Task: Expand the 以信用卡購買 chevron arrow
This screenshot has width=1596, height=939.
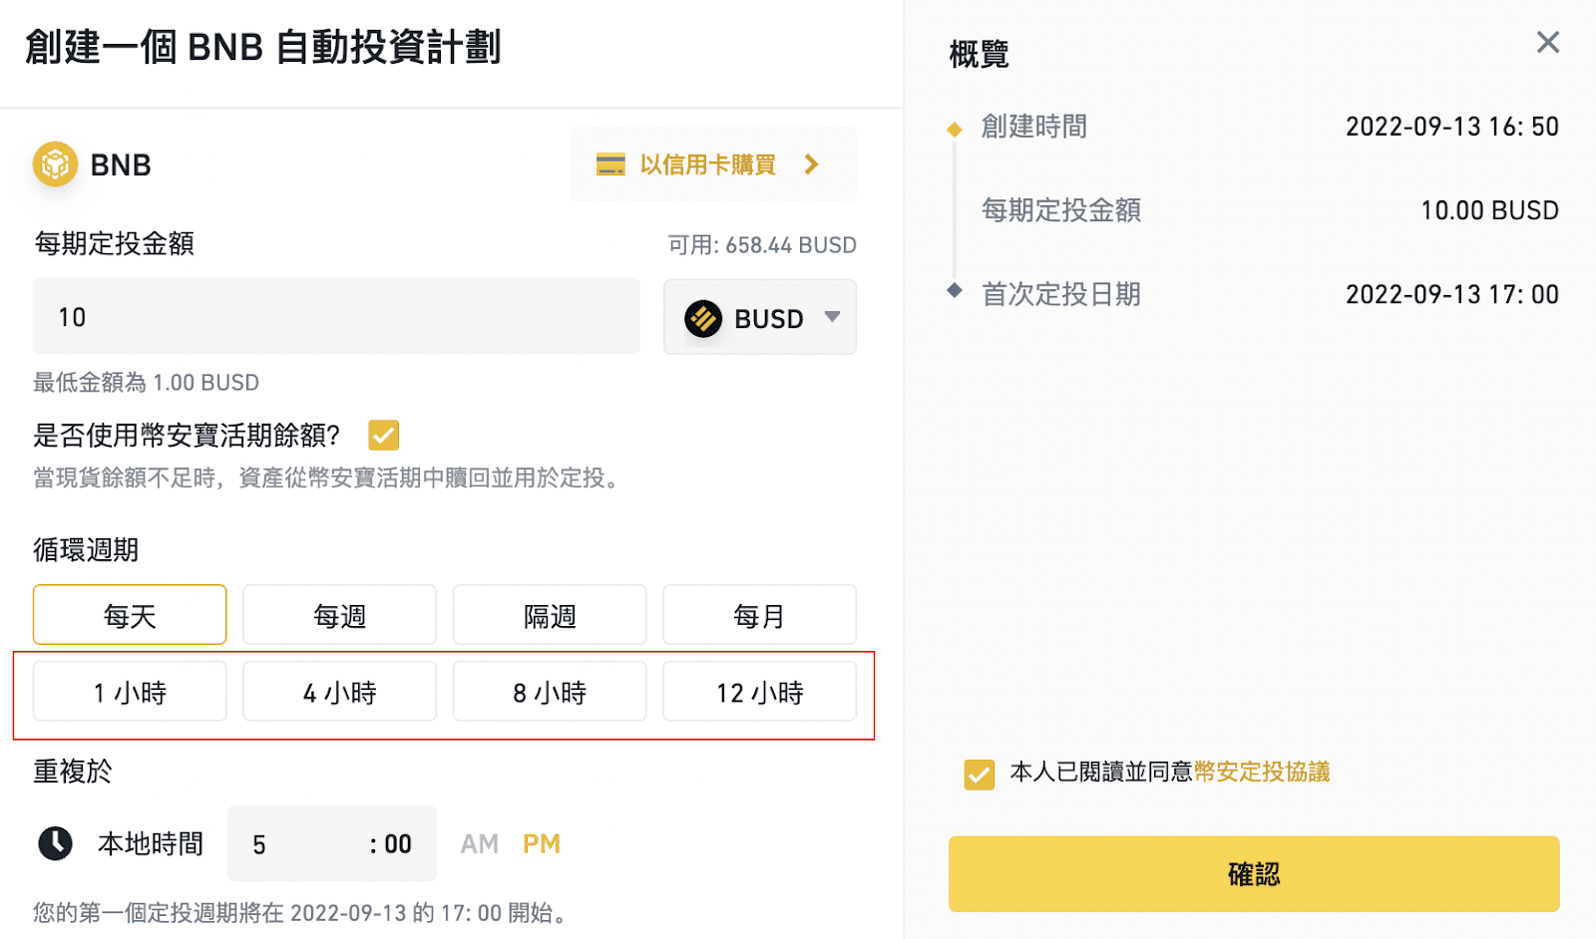Action: (812, 164)
